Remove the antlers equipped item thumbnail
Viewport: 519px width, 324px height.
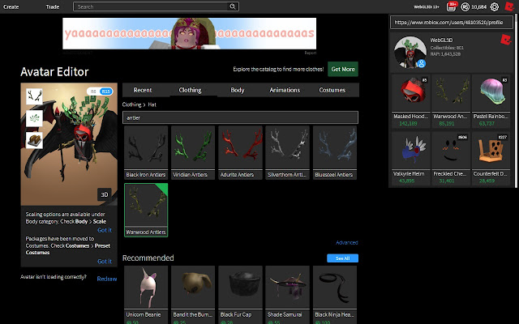click(x=34, y=96)
